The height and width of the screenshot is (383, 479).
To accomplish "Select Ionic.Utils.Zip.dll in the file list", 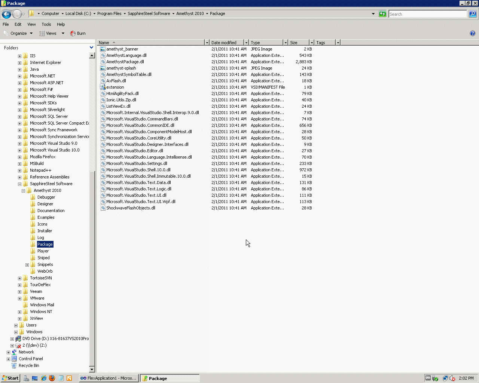I will tap(121, 100).
